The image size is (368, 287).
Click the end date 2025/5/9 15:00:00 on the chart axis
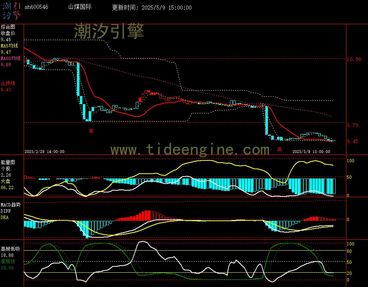coord(311,152)
